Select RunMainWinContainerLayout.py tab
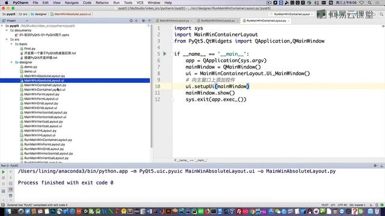 (266, 21)
